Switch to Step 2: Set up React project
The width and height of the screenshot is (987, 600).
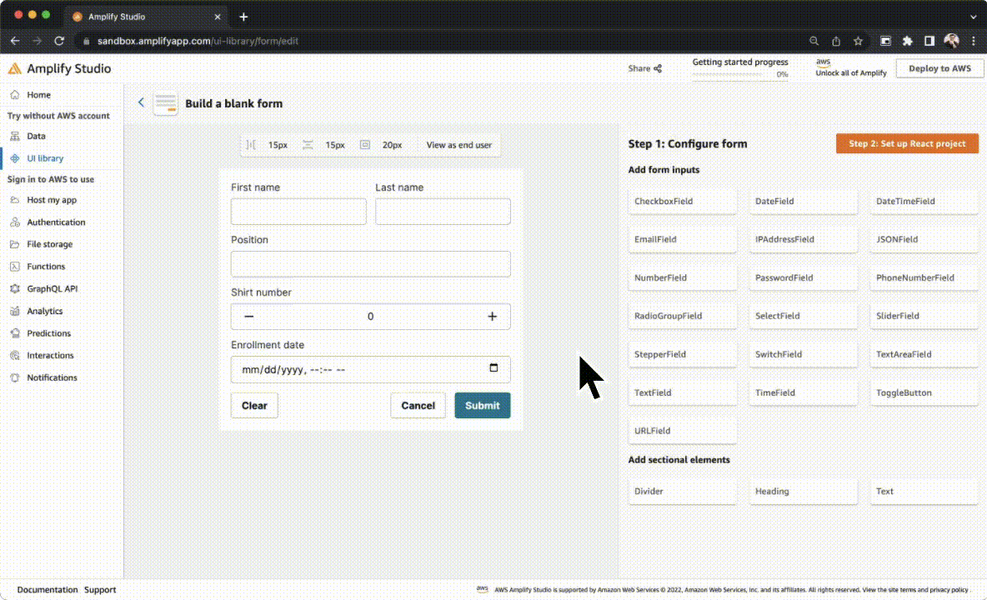[x=906, y=143]
